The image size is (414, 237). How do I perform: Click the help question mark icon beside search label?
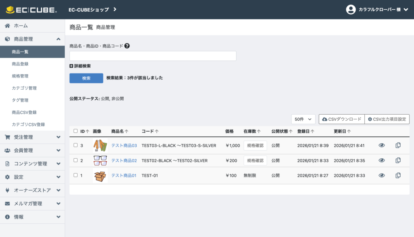click(x=127, y=46)
